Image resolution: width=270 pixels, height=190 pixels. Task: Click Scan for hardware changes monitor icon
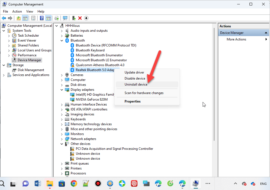(x=65, y=18)
